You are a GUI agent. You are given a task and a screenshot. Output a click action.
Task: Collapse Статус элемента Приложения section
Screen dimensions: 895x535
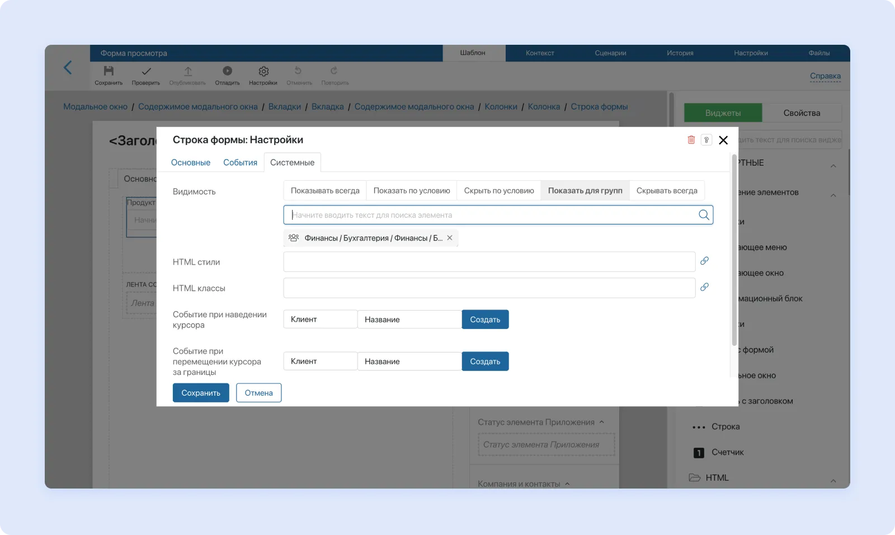pos(602,422)
